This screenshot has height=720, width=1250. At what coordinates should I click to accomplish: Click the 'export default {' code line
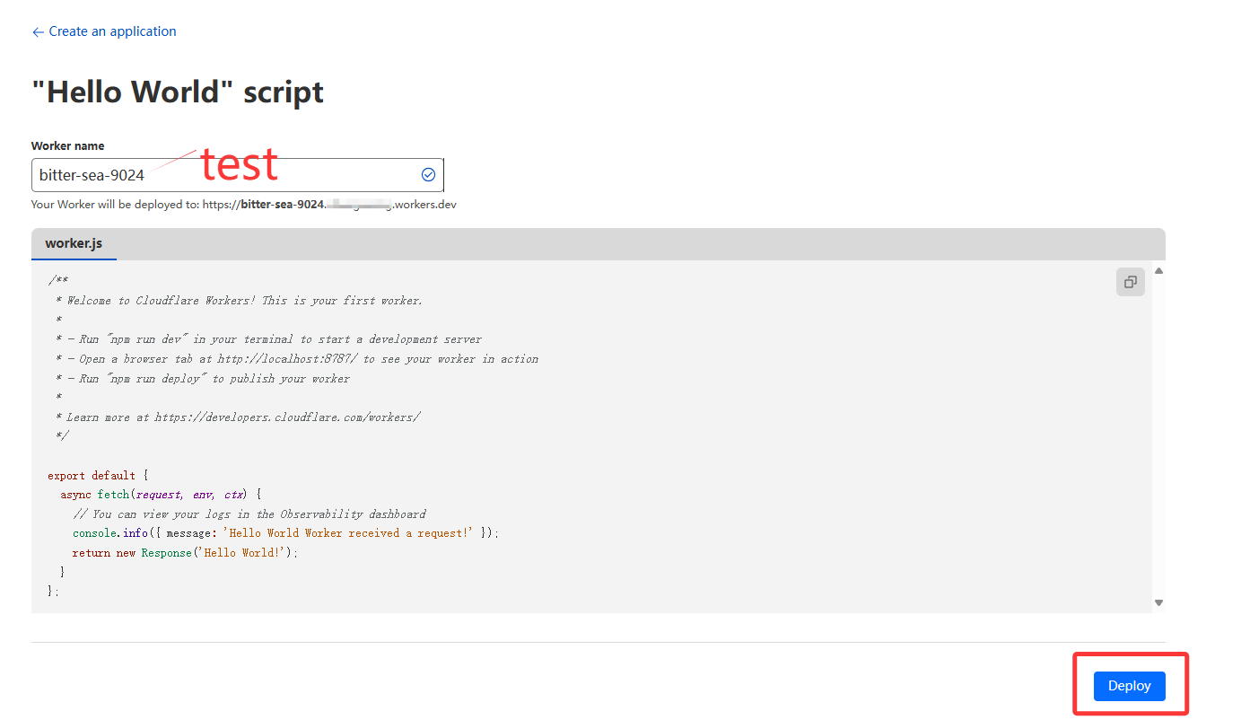coord(98,476)
